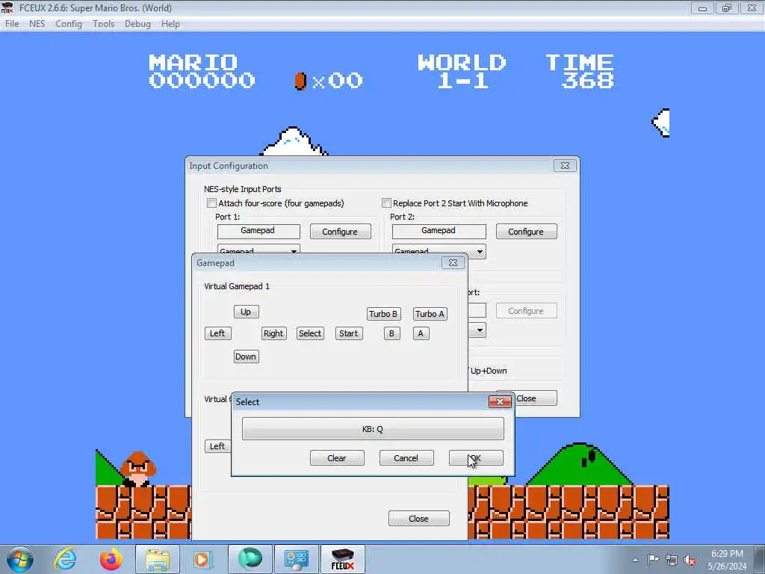Viewport: 765px width, 574px height.
Task: Open the expansion port dropdown arrow
Action: click(x=480, y=330)
